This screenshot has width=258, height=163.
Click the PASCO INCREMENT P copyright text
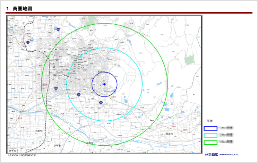(x=22, y=155)
